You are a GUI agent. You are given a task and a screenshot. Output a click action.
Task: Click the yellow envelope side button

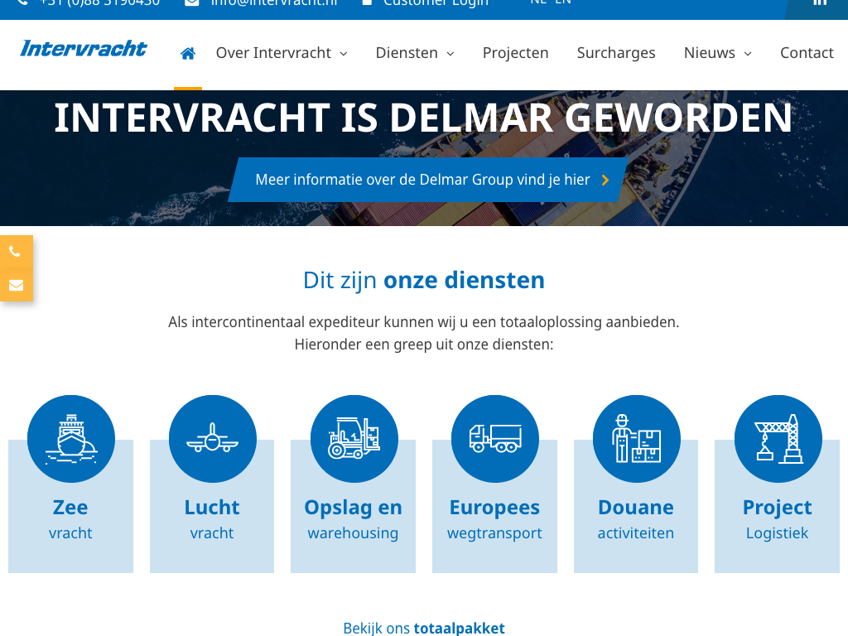coord(15,285)
